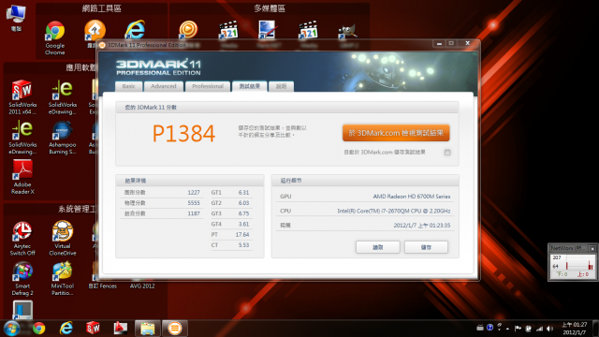Click the combined score value 1187

tap(194, 213)
